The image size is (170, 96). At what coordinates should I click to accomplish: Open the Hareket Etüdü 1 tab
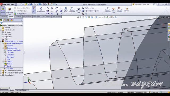[22, 90]
